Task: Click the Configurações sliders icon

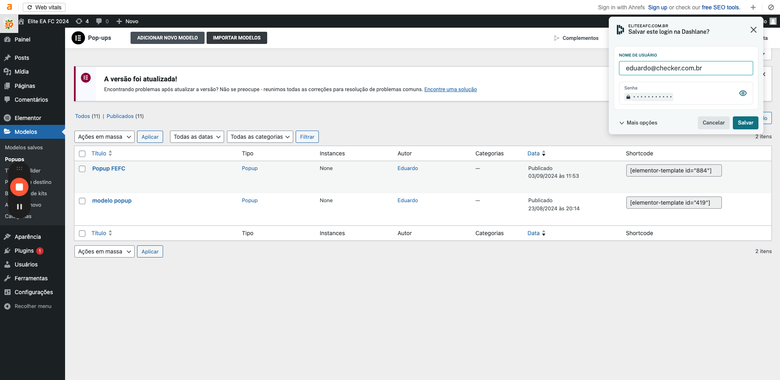Action: click(x=7, y=292)
